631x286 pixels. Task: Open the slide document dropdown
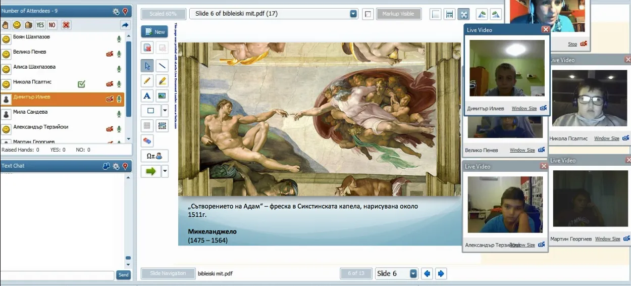(353, 14)
